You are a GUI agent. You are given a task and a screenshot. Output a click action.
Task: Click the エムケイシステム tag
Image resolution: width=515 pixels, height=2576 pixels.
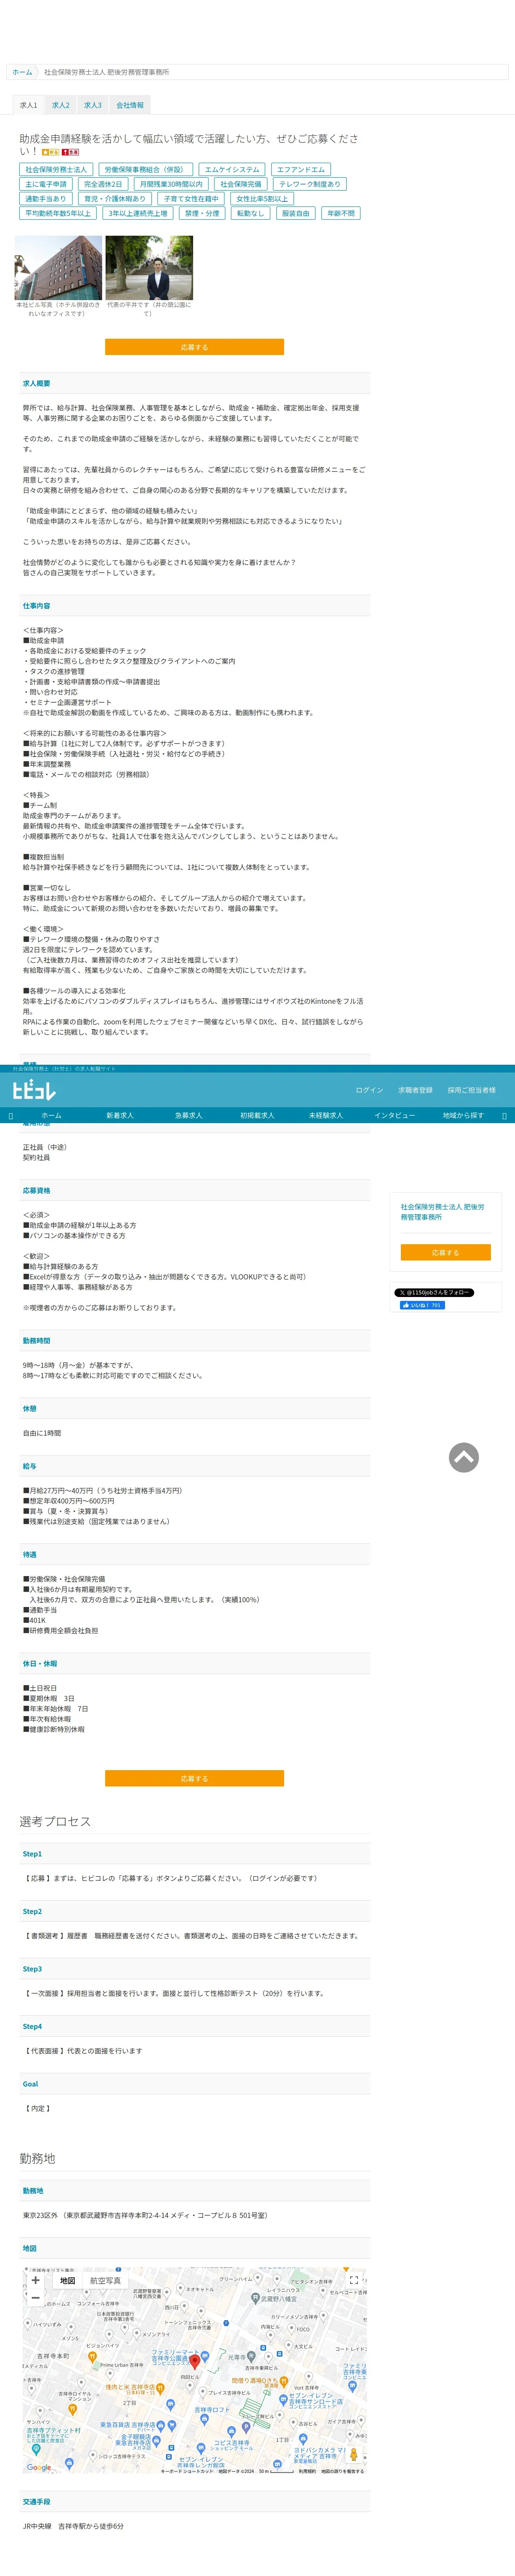click(x=232, y=170)
